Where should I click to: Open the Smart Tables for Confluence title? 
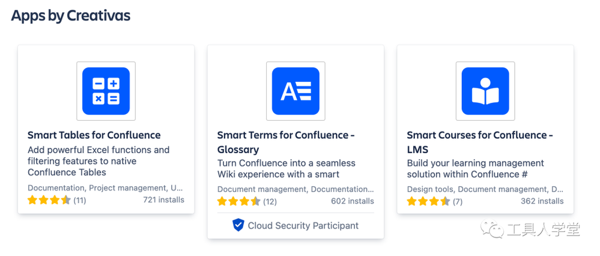point(94,135)
